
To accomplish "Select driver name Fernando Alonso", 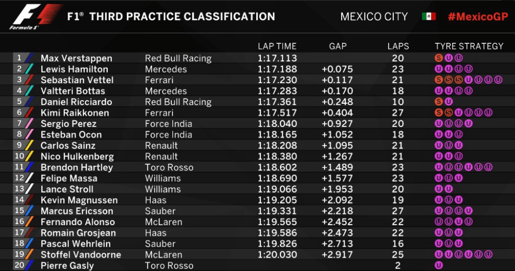I will (78, 222).
